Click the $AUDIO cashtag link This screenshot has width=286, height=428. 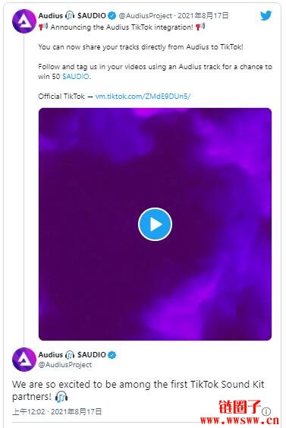click(x=76, y=77)
